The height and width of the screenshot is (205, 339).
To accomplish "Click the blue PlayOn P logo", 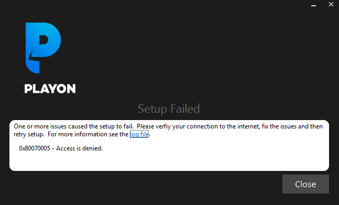I will pos(43,48).
